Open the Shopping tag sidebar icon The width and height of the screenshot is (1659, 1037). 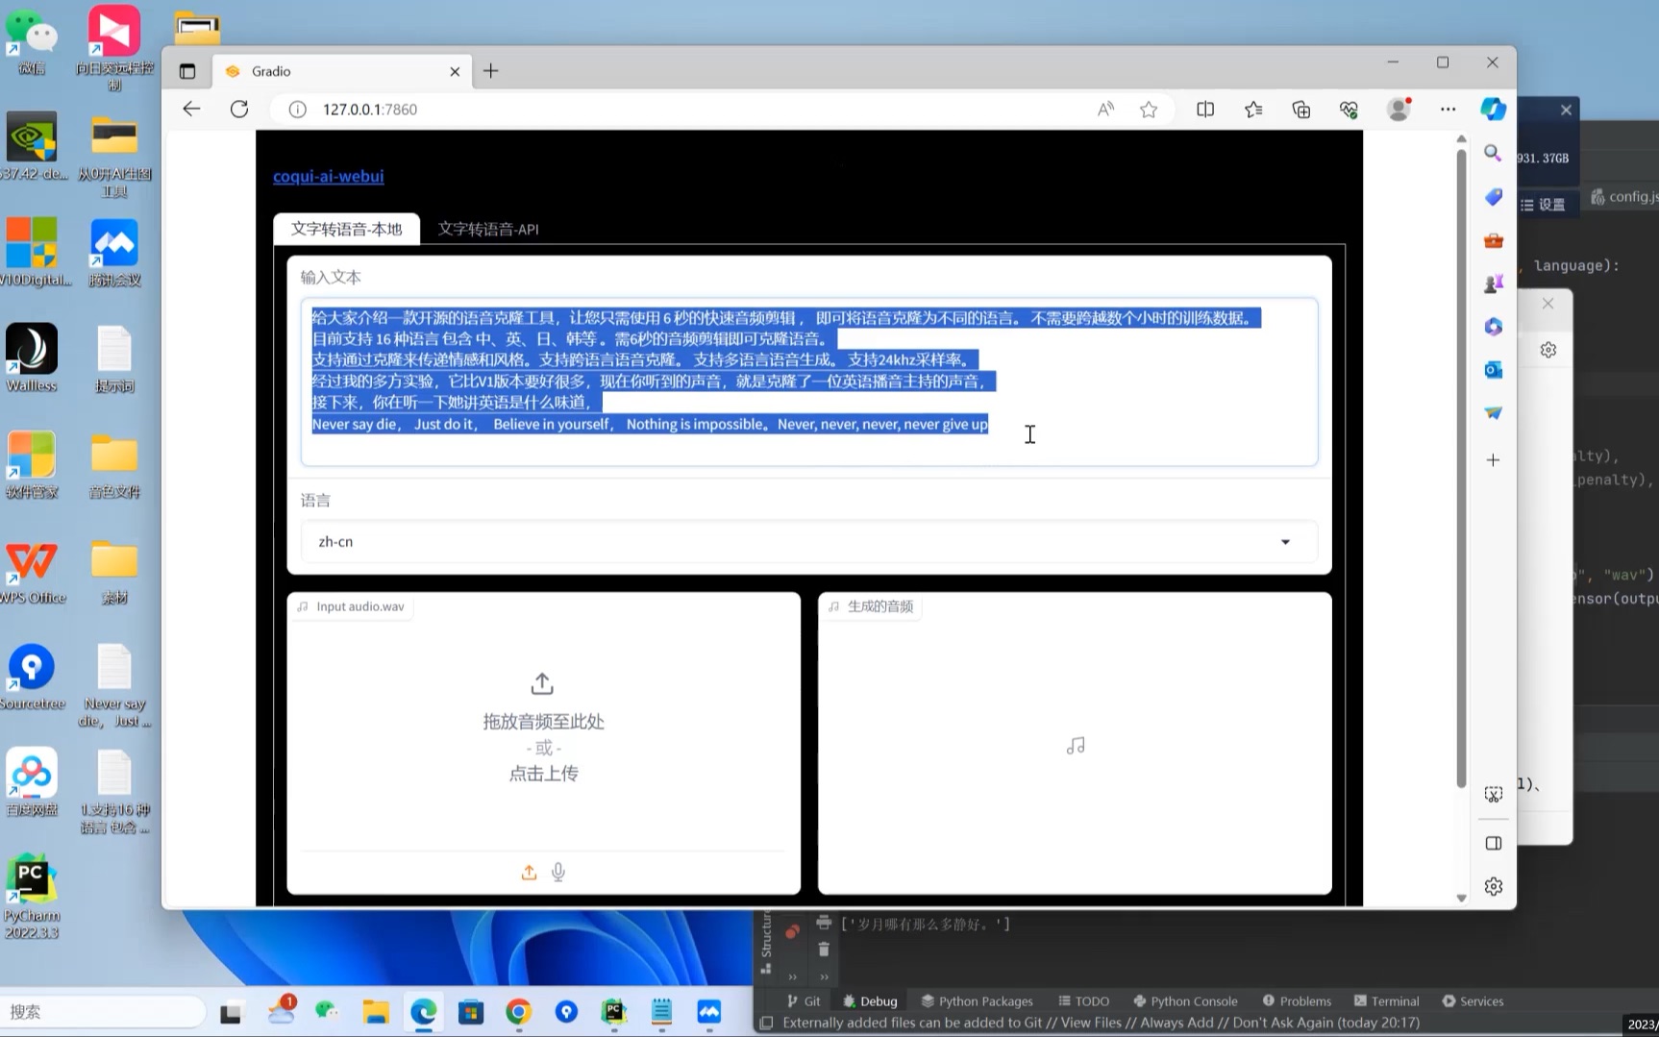click(1493, 197)
